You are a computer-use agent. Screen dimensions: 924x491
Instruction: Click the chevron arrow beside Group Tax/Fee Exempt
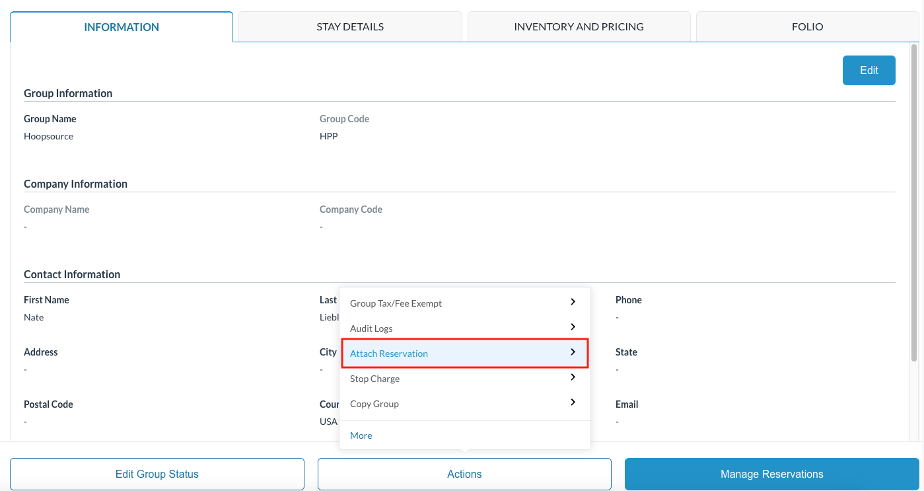573,302
